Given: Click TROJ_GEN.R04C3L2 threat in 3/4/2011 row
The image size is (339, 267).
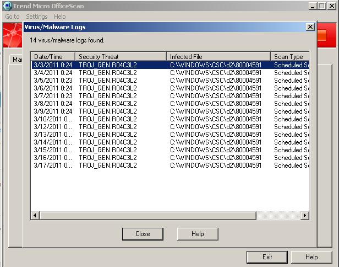Looking at the screenshot, I should pyautogui.click(x=108, y=73).
